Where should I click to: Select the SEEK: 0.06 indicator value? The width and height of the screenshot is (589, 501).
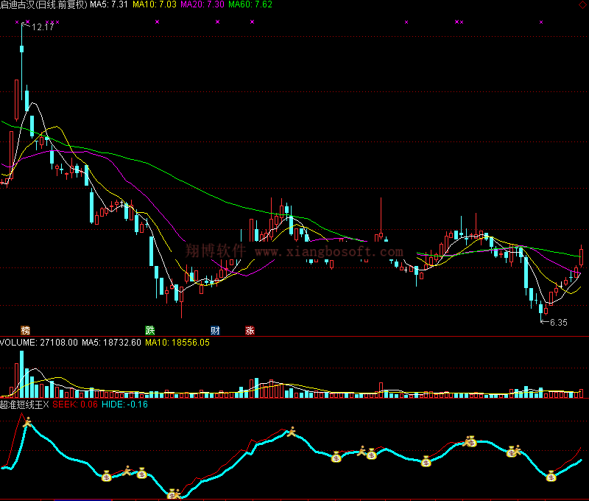(x=75, y=404)
